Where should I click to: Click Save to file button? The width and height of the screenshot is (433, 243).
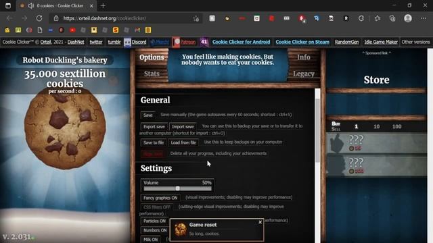pyautogui.click(x=154, y=142)
